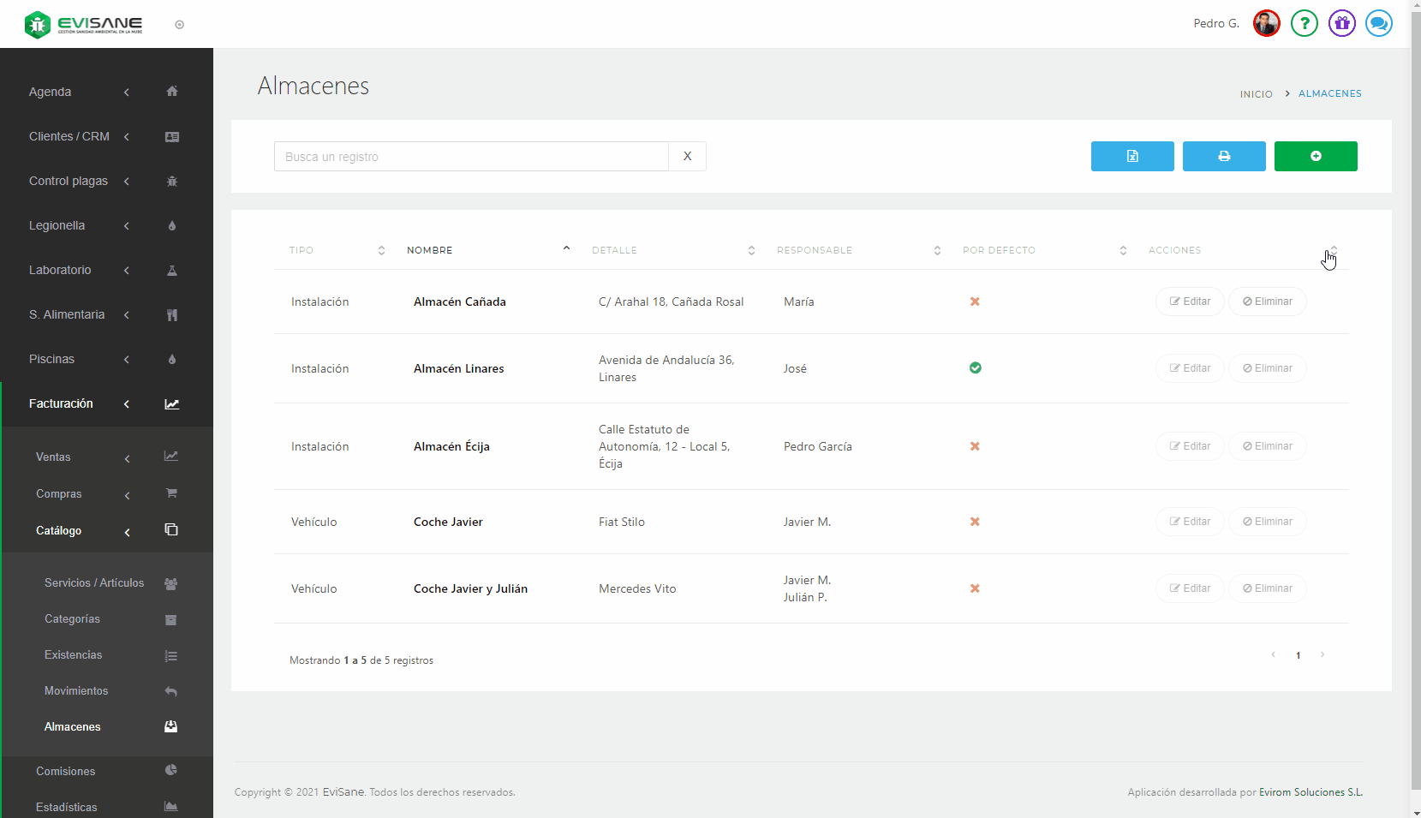Clear search with the X button
The image size is (1421, 818).
pos(687,157)
